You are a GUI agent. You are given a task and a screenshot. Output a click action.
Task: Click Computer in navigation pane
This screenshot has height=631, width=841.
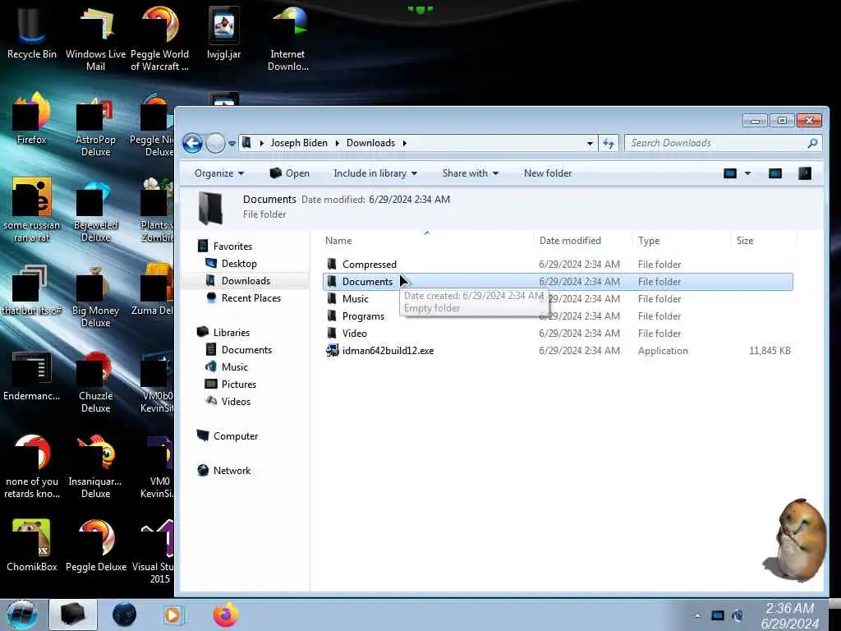tap(236, 436)
